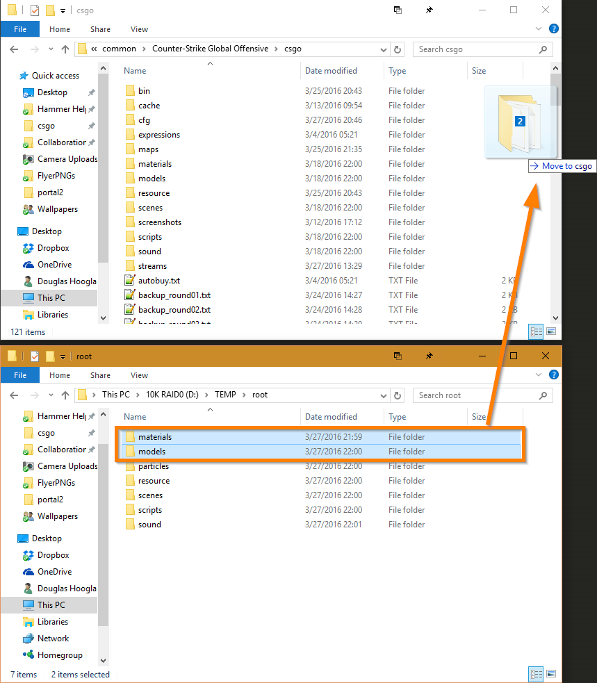Click the Back arrow in csgo window
The image size is (597, 683).
[14, 49]
